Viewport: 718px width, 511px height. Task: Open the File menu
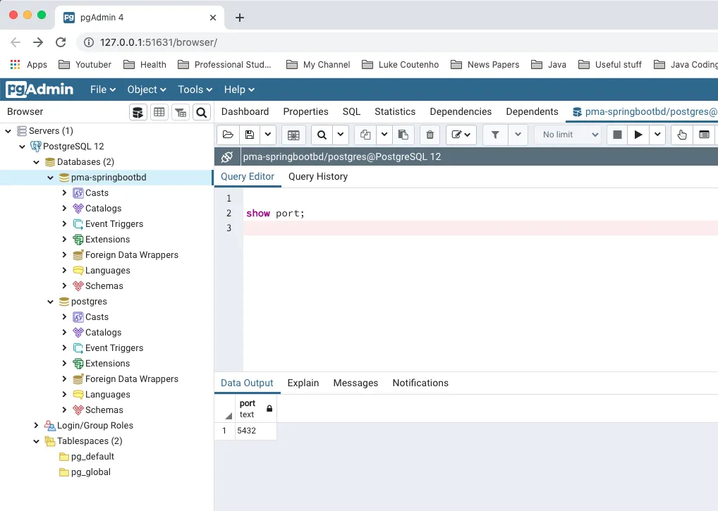coord(102,90)
